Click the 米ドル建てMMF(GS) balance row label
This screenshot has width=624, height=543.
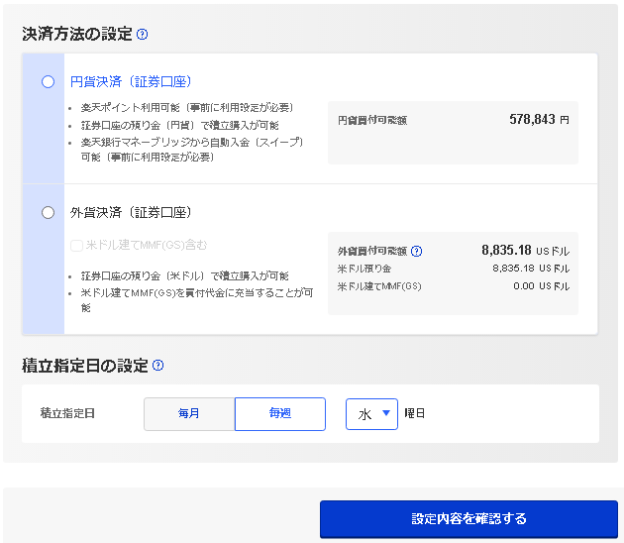click(x=379, y=286)
